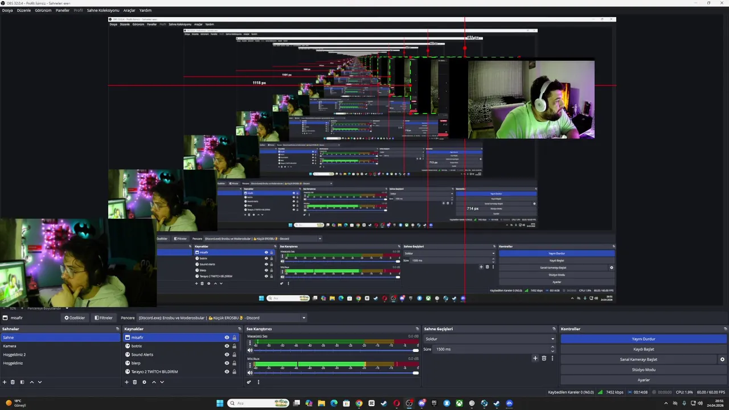
Task: Open the Dosya menu
Action: [7, 10]
